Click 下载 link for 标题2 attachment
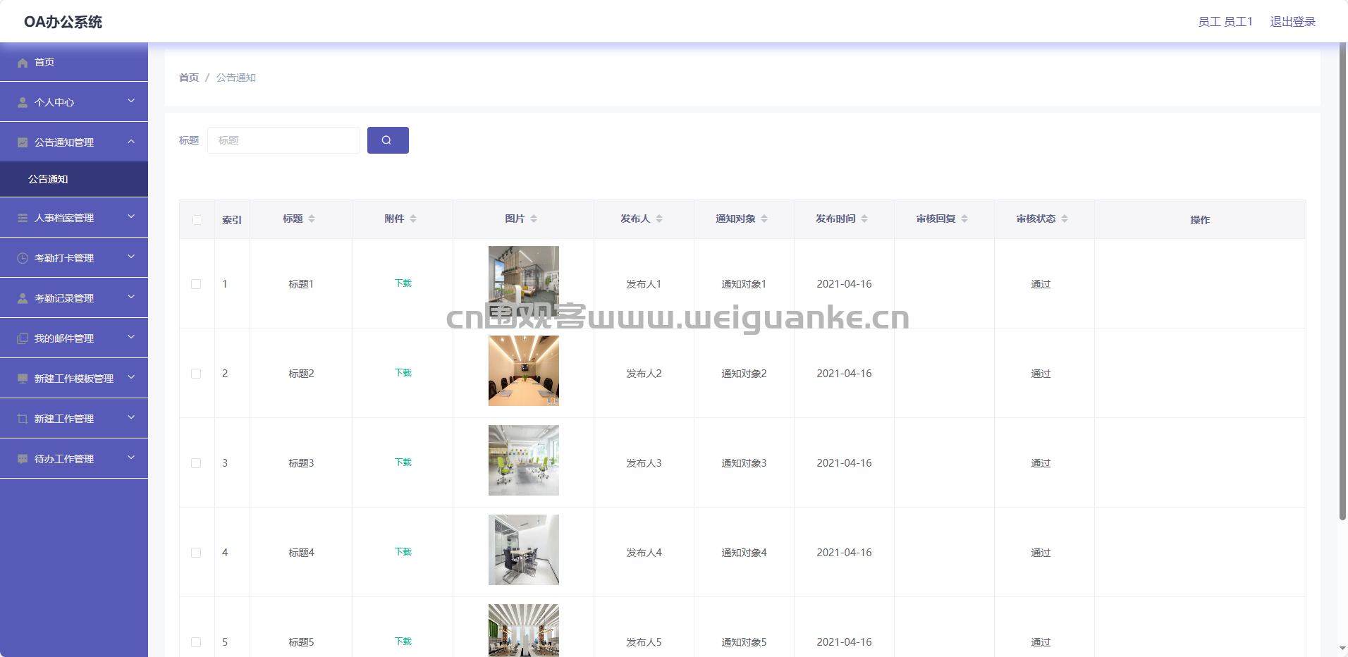Viewport: 1348px width, 657px height. point(403,373)
